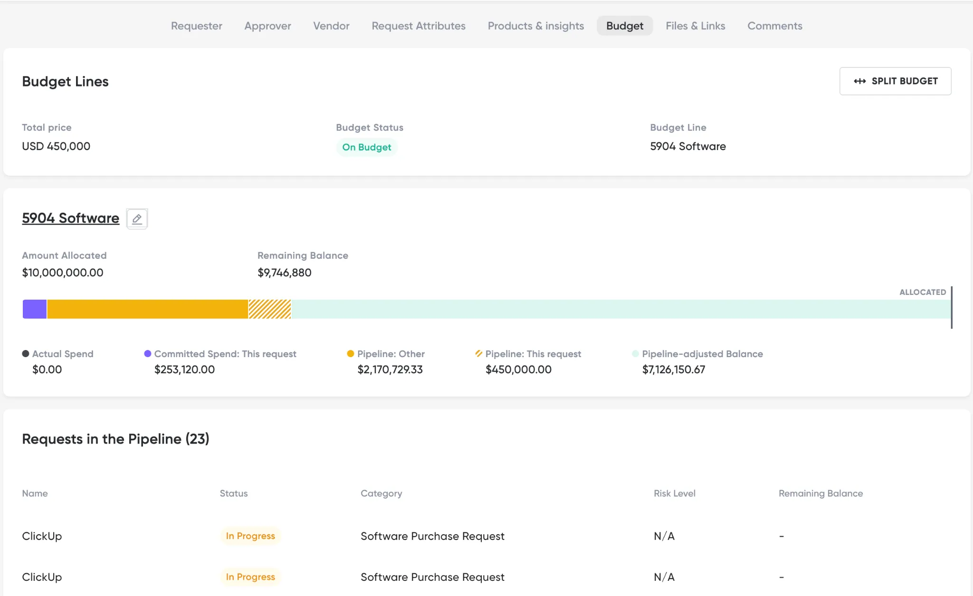Click the Status column header

point(234,493)
